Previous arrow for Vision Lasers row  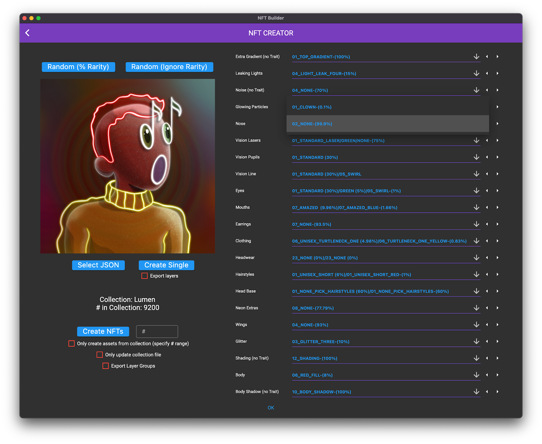pyautogui.click(x=487, y=141)
